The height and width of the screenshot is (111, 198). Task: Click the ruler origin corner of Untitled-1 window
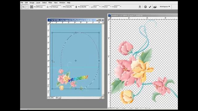(109, 18)
